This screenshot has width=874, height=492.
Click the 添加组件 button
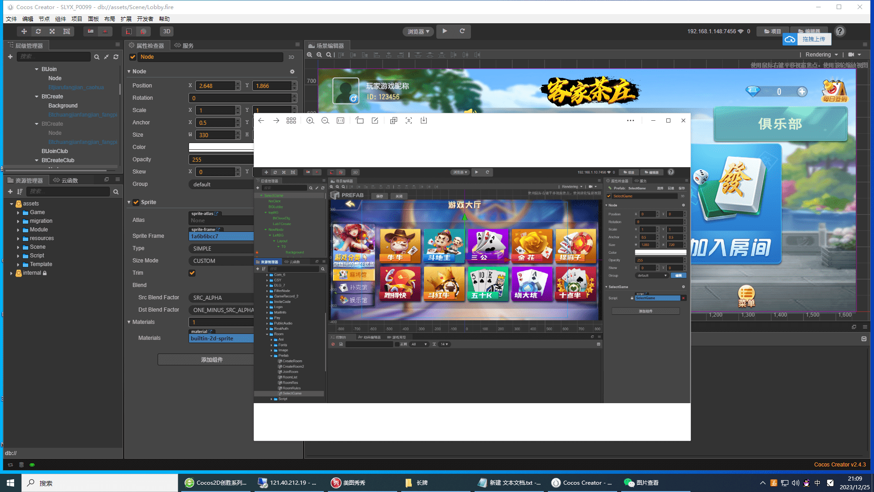(x=206, y=360)
